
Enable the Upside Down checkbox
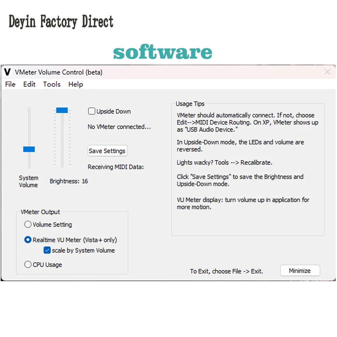coord(92,111)
